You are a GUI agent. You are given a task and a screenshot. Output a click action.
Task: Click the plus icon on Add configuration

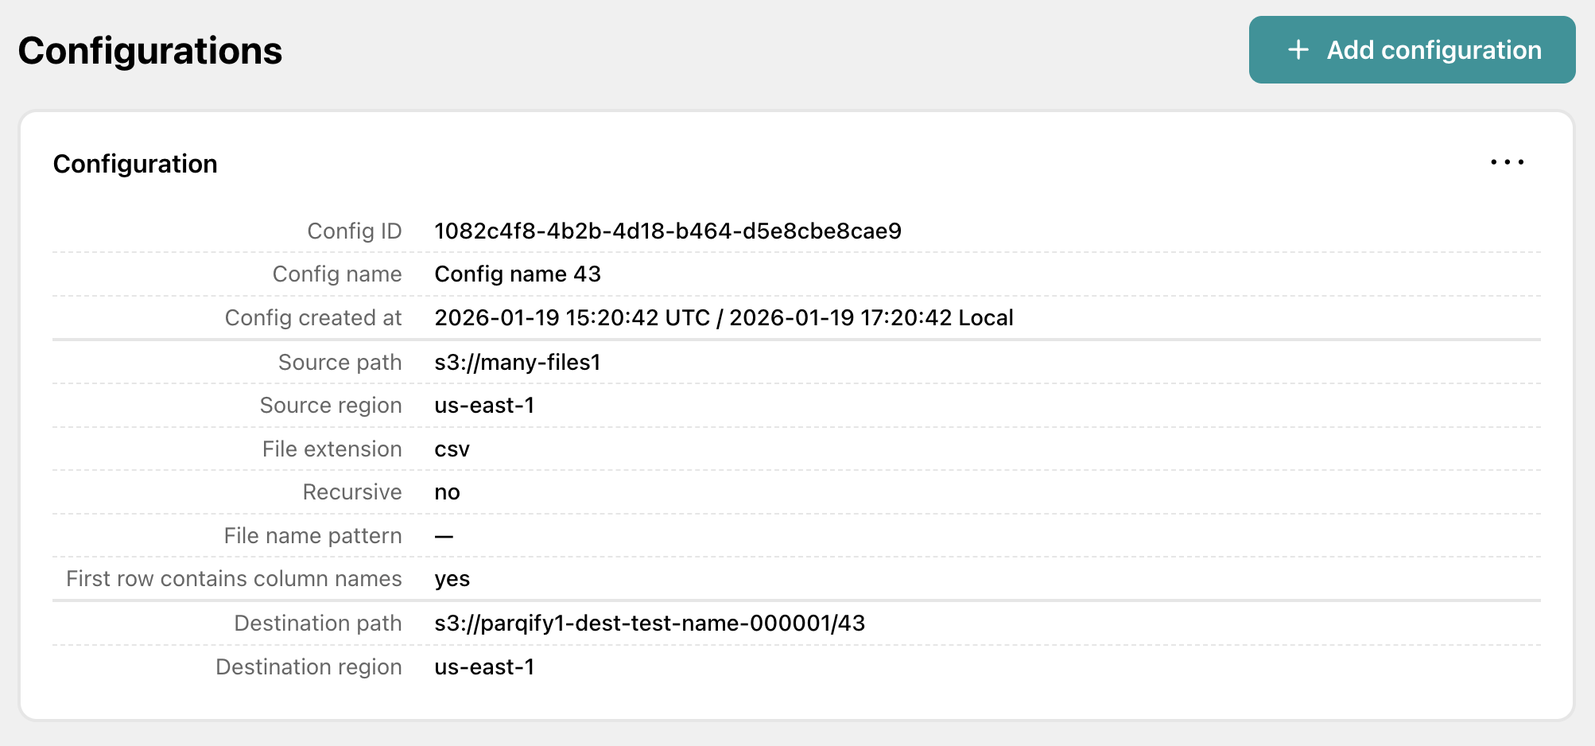[x=1297, y=49]
